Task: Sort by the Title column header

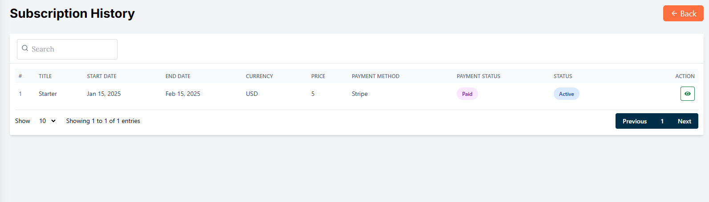Action: pos(45,76)
